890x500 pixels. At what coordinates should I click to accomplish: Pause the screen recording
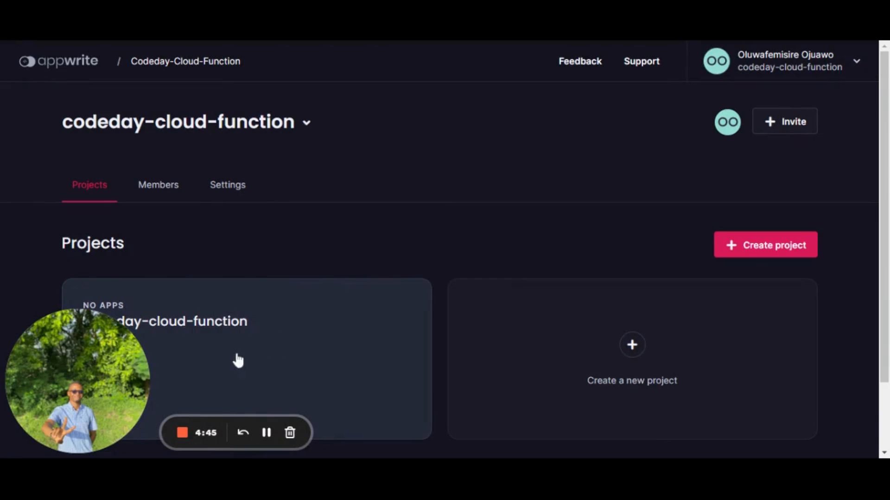266,432
